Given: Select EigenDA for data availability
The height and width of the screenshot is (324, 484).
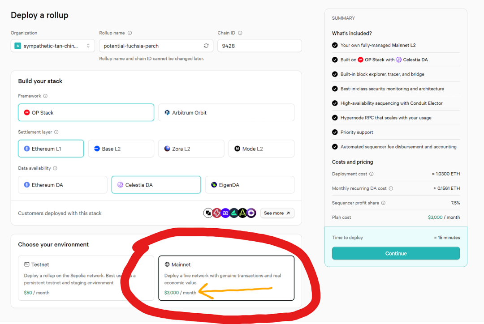Looking at the screenshot, I should (x=250, y=185).
